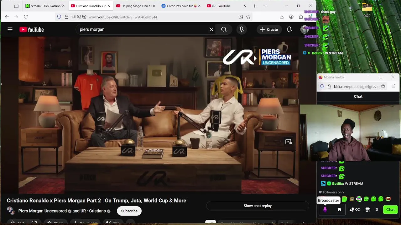The width and height of the screenshot is (401, 225).
Task: Click Show chat replay
Action: 258,206
